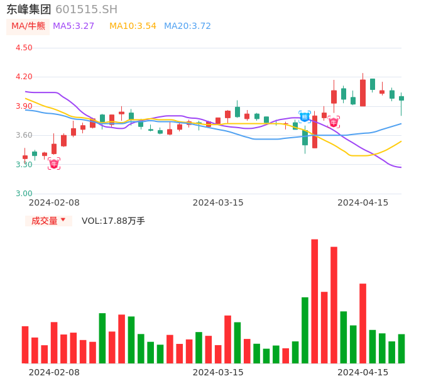Screen dimensions: 431x381
Task: Click the 2024-04-15 date on volume chart
Action: [x=363, y=372]
